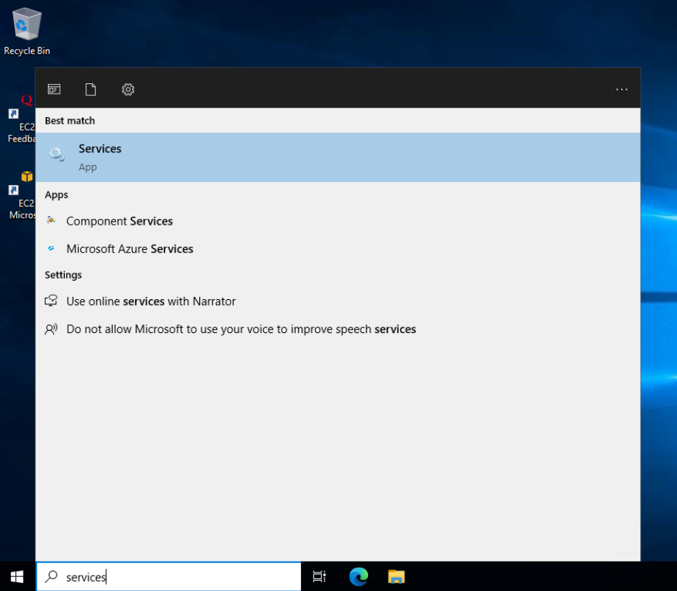Launch the Services app from Best match
Image resolution: width=677 pixels, height=591 pixels.
pos(100,148)
